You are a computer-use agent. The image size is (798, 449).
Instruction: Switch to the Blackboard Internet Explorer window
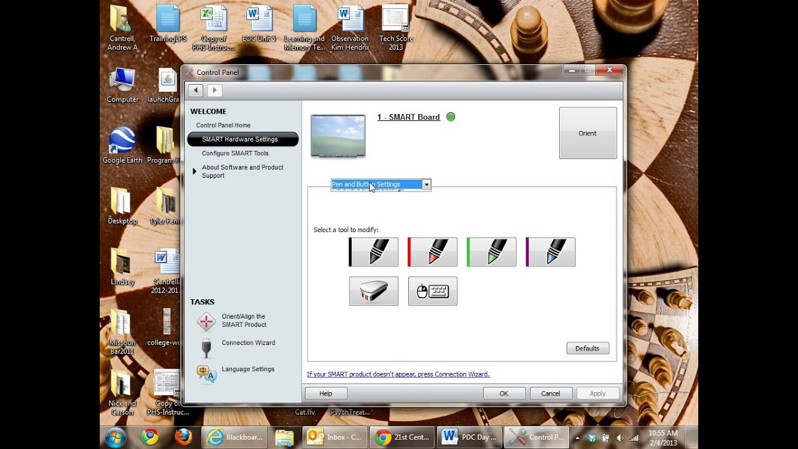point(234,437)
